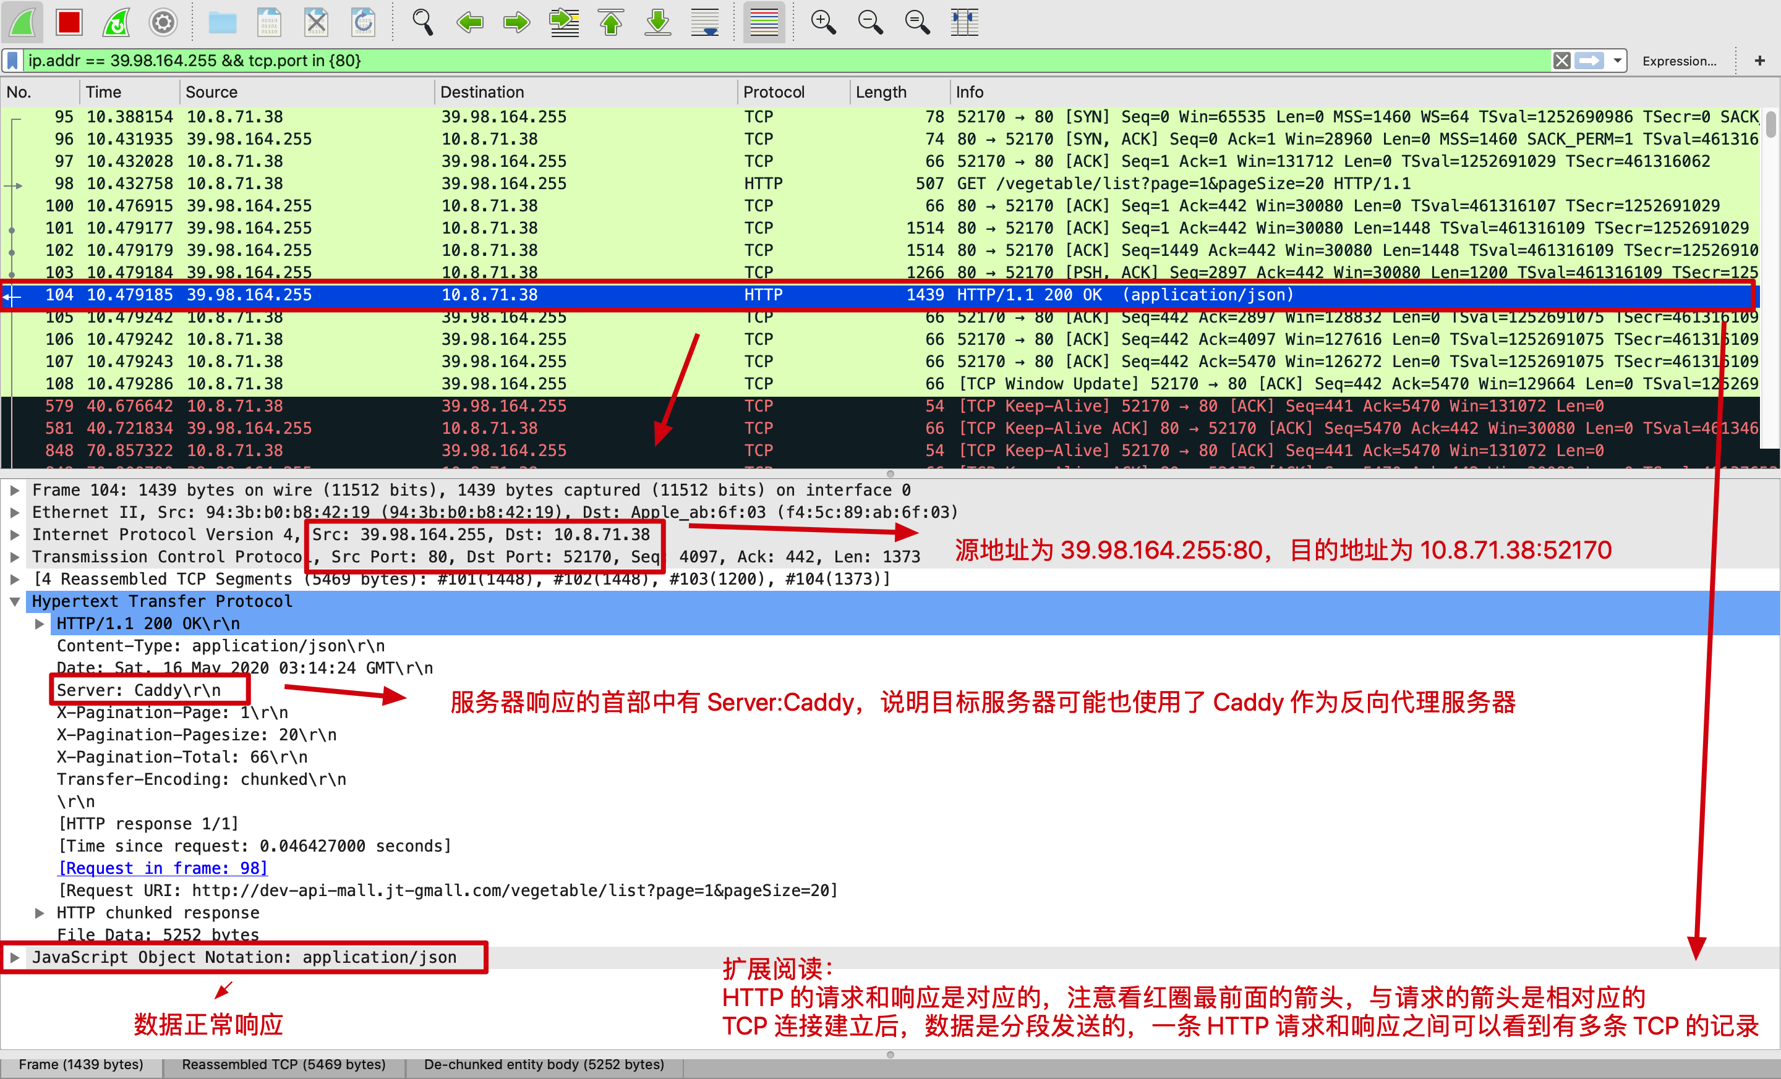
Task: Select Transfer-Encoding: chunked line
Action: tap(202, 779)
